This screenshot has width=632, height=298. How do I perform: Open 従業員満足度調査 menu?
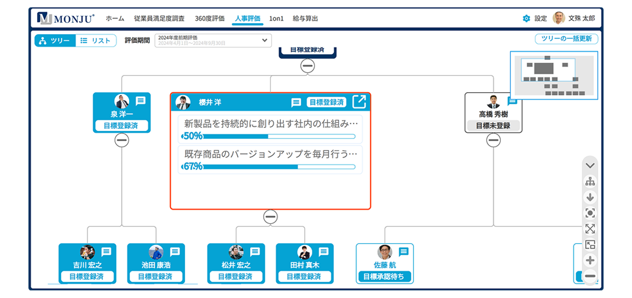[160, 18]
